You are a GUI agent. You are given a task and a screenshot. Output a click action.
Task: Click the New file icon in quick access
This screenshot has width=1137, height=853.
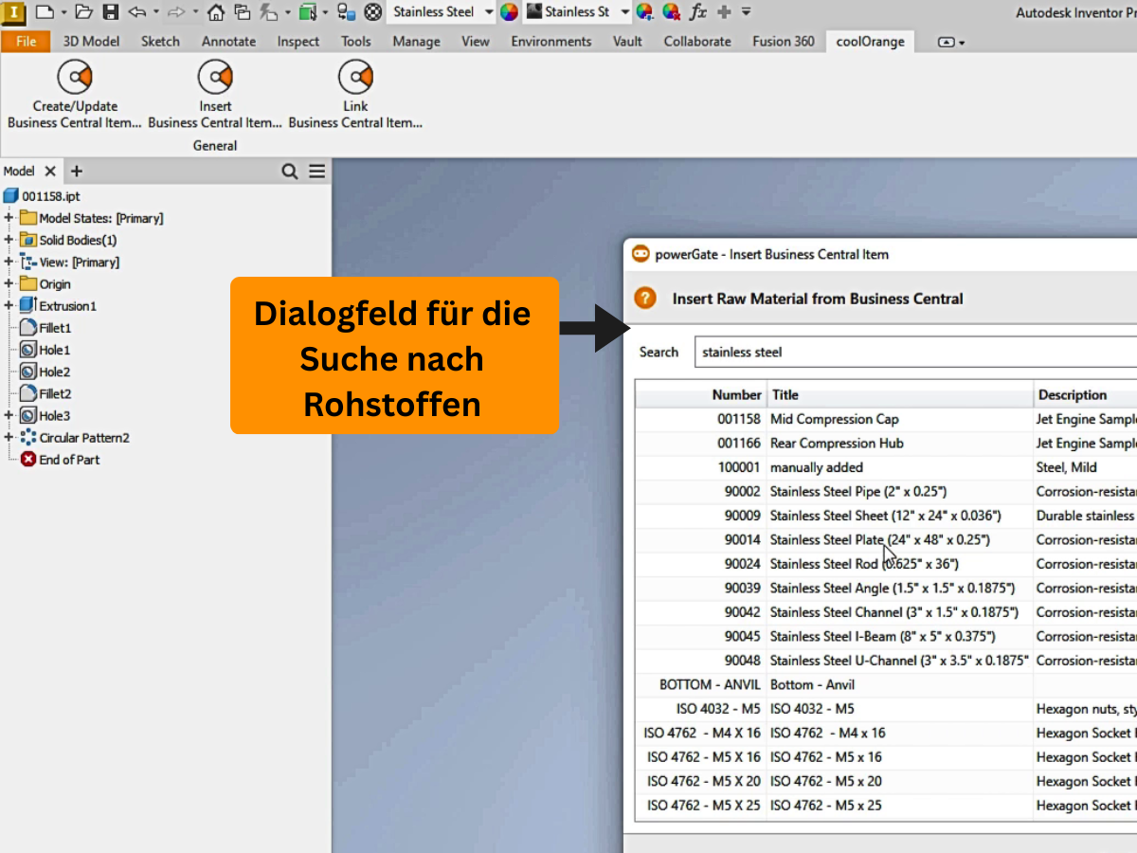click(45, 12)
